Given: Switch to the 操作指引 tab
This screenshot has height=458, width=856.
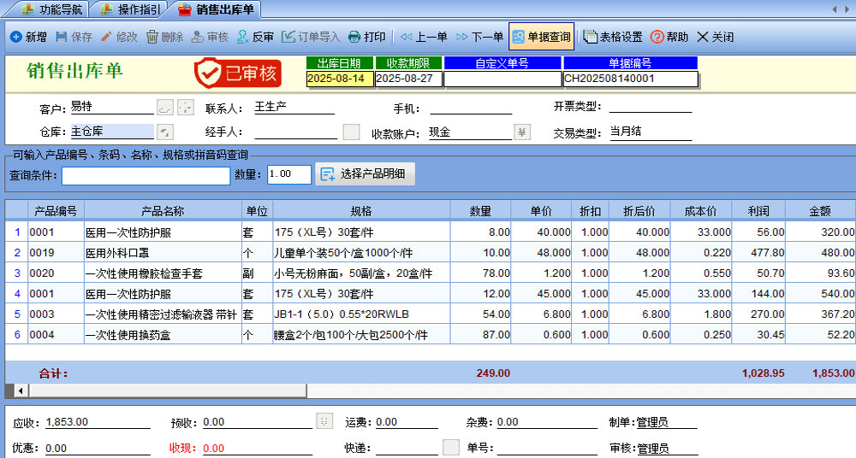Looking at the screenshot, I should 130,9.
